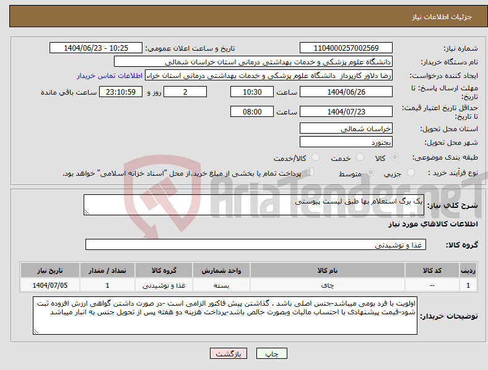Select the جزیی purchase type radio

click(x=411, y=172)
